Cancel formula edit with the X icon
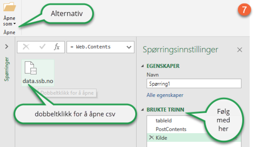Image resolution: width=261 pixels, height=147 pixels. [26, 47]
